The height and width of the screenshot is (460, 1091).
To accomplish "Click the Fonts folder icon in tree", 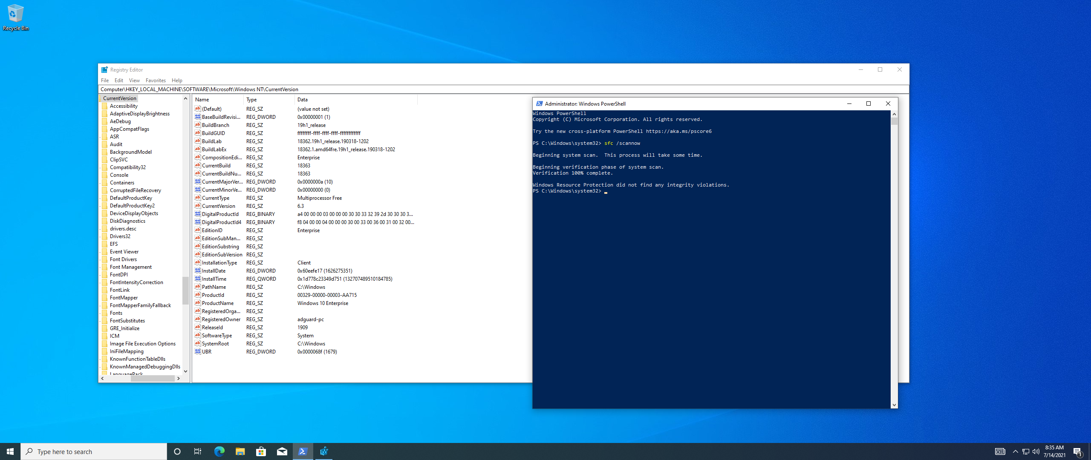I will (x=105, y=313).
